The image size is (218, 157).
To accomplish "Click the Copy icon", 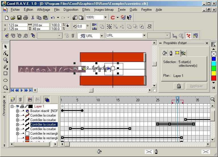I will pos(39,18).
